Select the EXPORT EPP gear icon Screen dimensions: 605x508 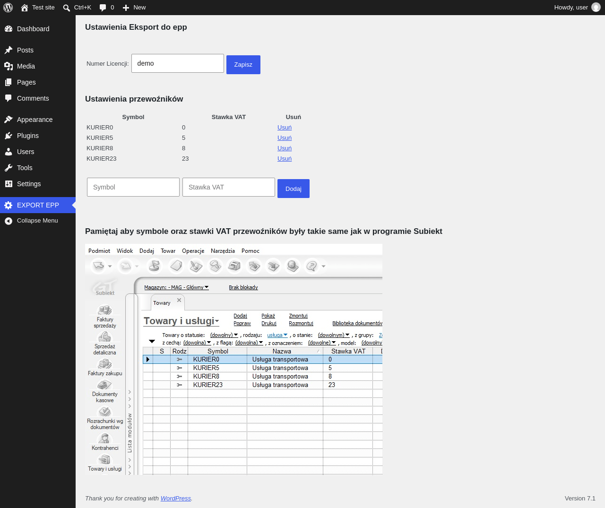9,205
